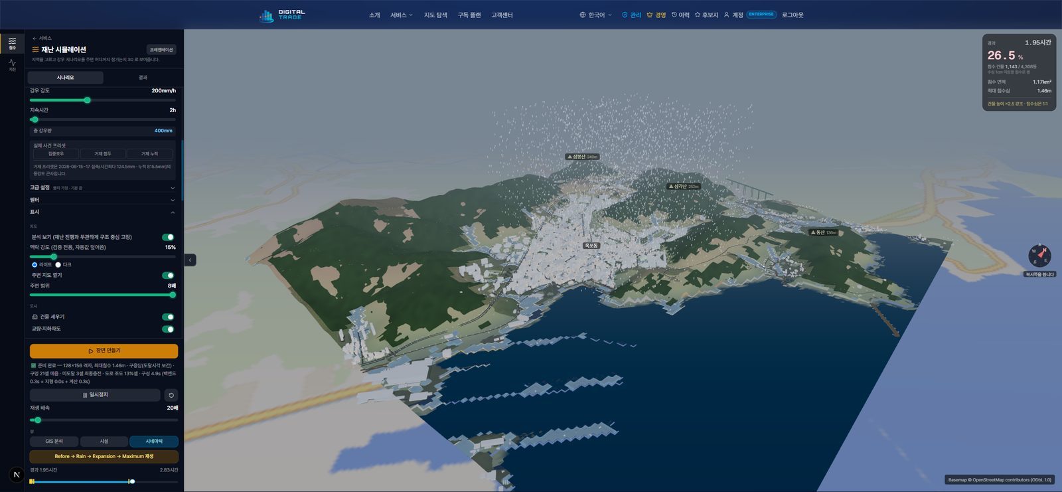The width and height of the screenshot is (1062, 492).
Task: Toggle 교량·지하차도 switch
Action: pyautogui.click(x=168, y=329)
